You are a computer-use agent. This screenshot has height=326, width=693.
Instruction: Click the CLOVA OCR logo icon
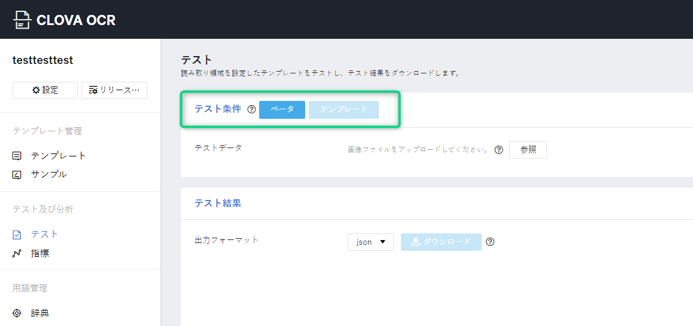click(x=22, y=20)
